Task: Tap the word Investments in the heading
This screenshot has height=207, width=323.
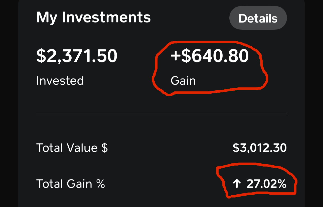Action: click(x=106, y=17)
